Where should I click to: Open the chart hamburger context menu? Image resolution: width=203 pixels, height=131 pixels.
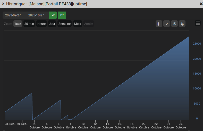click(x=198, y=23)
